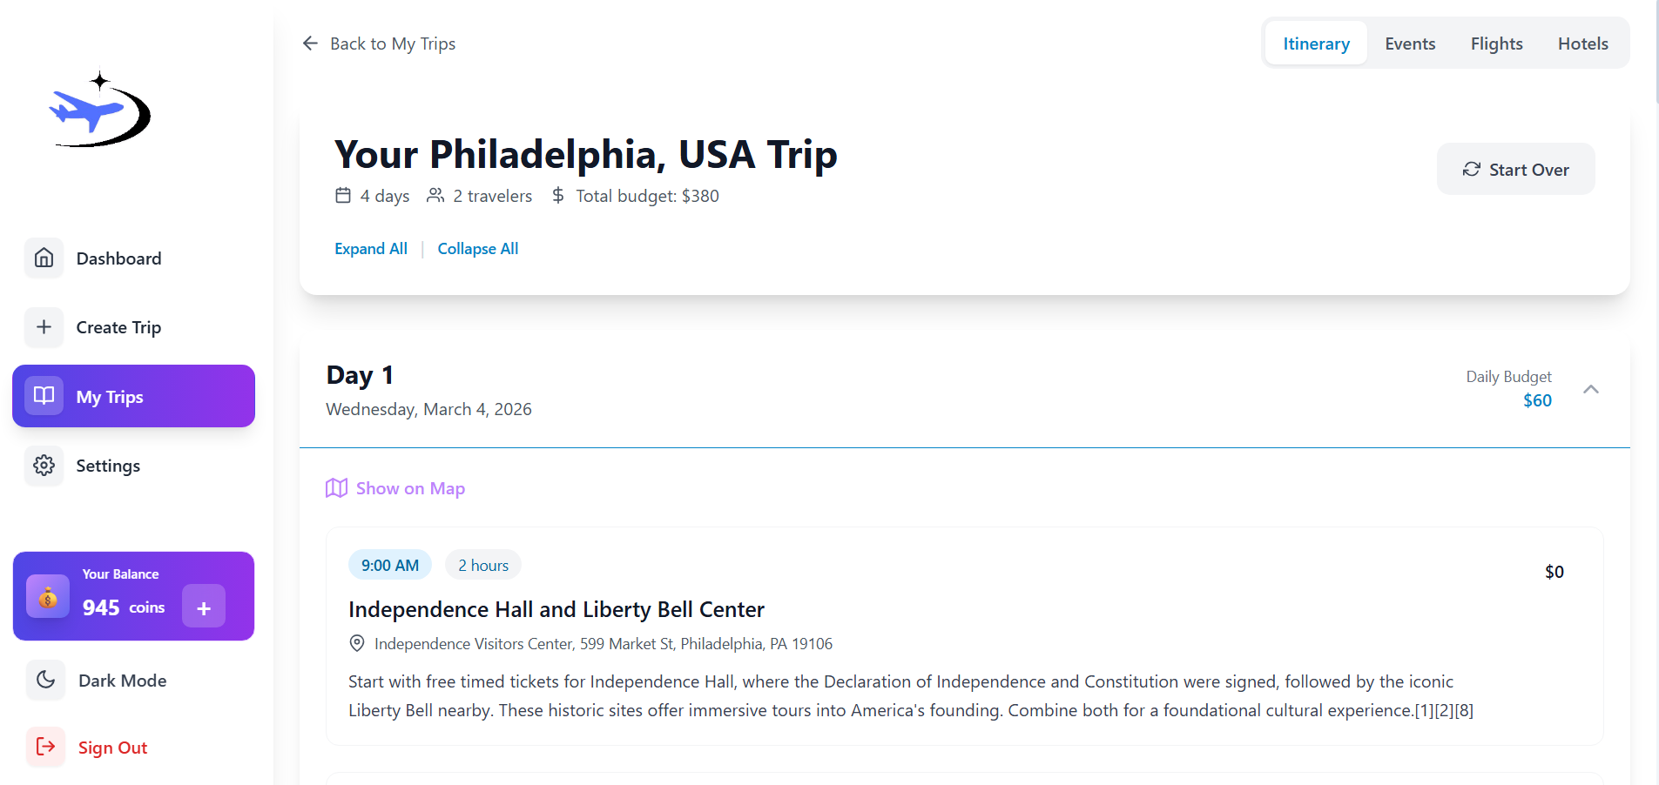Open the Hotels tab

click(1581, 43)
